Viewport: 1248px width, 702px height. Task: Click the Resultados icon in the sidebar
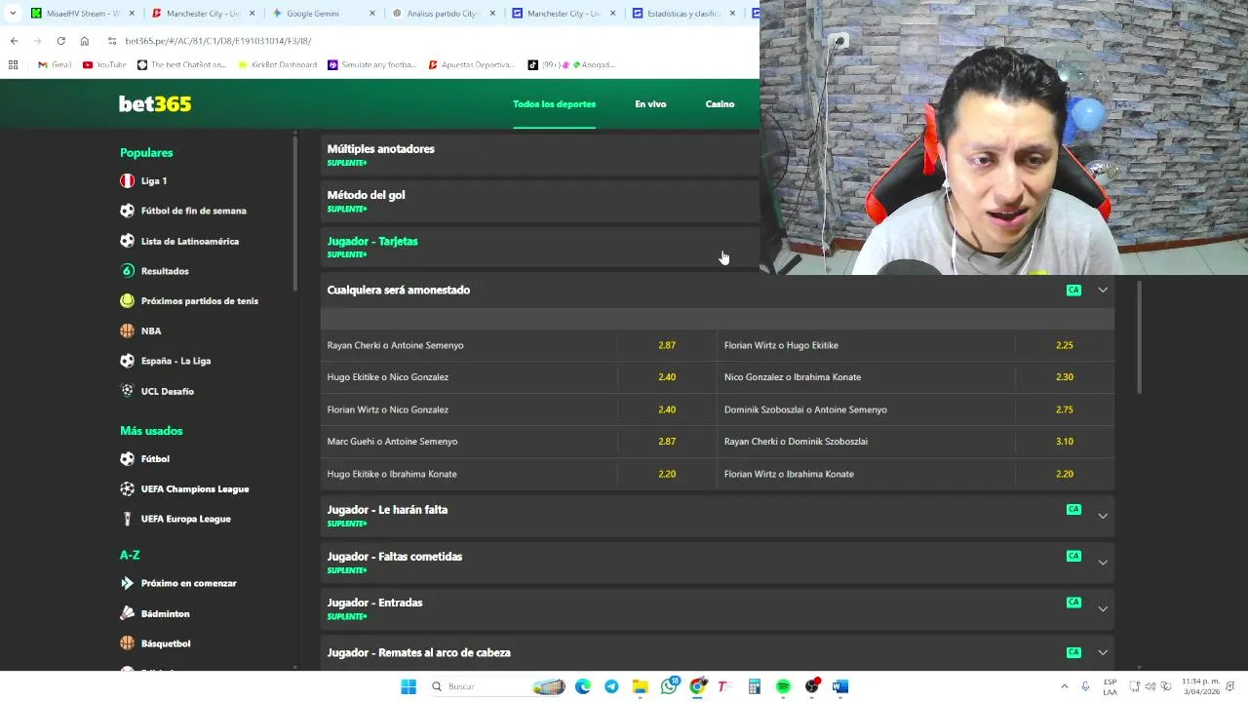(127, 270)
